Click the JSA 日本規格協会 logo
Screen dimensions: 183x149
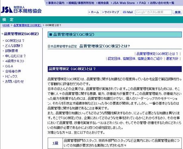point(21,10)
